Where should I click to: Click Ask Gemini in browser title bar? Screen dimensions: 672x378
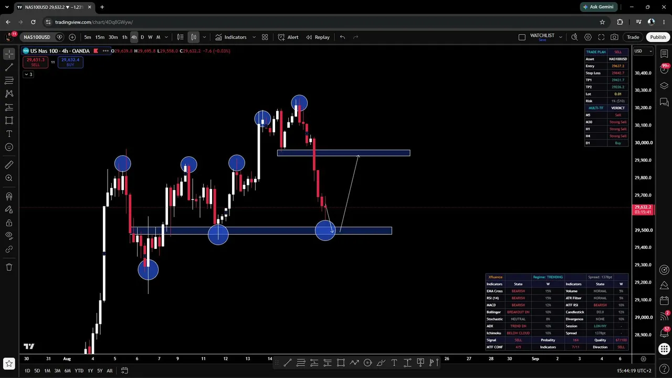pos(598,7)
